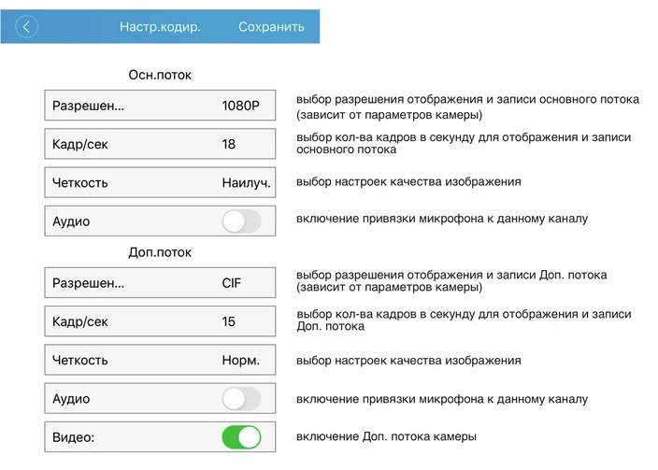Open sub stream Четкость selector showing Норм.
Image resolution: width=658 pixels, height=470 pixels.
(x=160, y=360)
